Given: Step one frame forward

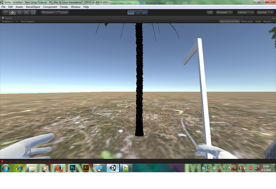Looking at the screenshot, I should tap(145, 12).
